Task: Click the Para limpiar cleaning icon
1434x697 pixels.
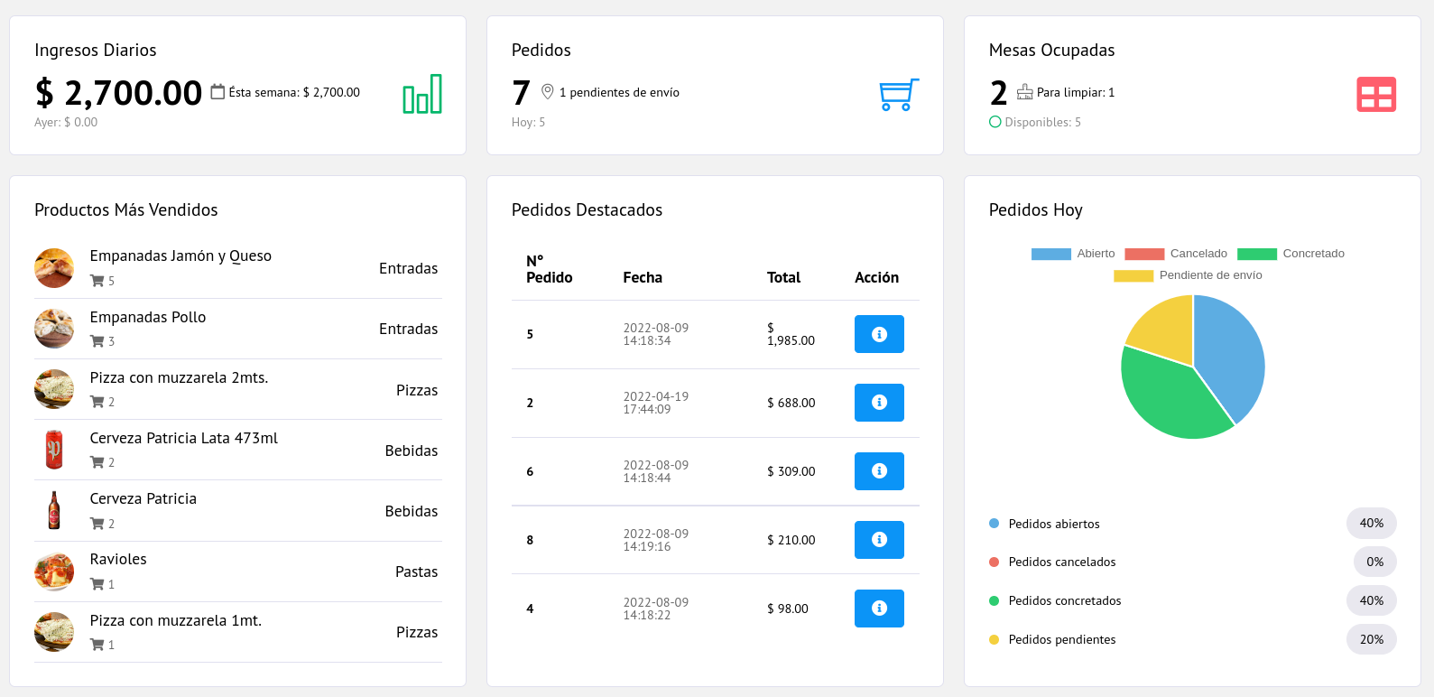Action: point(1024,92)
